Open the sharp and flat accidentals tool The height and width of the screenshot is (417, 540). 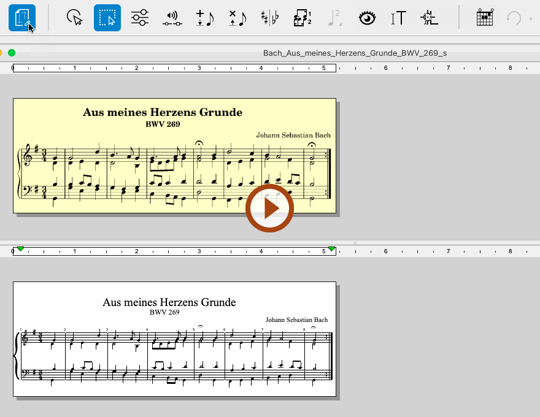click(270, 18)
